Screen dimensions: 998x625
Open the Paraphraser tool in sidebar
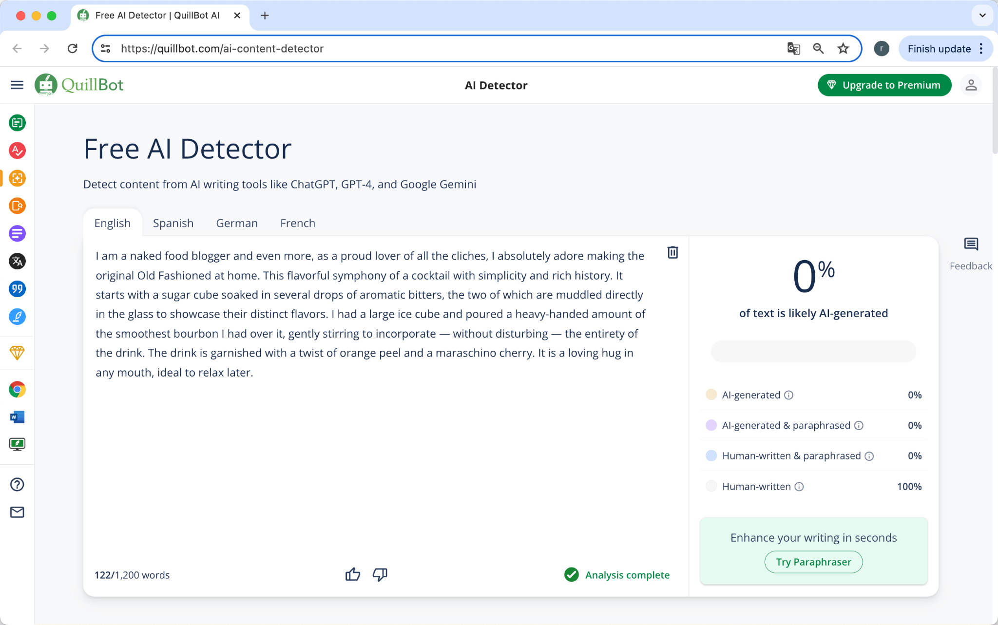click(x=17, y=123)
